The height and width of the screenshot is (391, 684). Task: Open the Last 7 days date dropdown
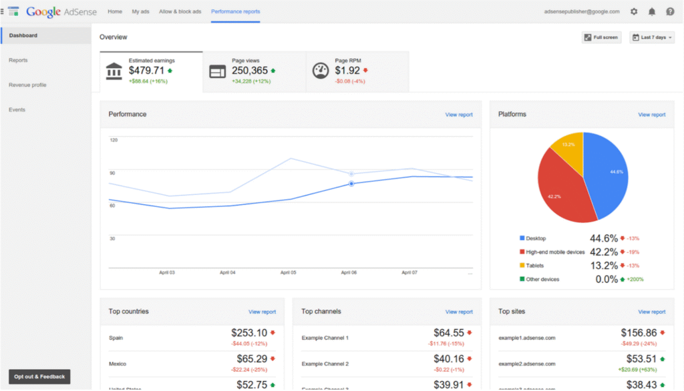pyautogui.click(x=652, y=37)
